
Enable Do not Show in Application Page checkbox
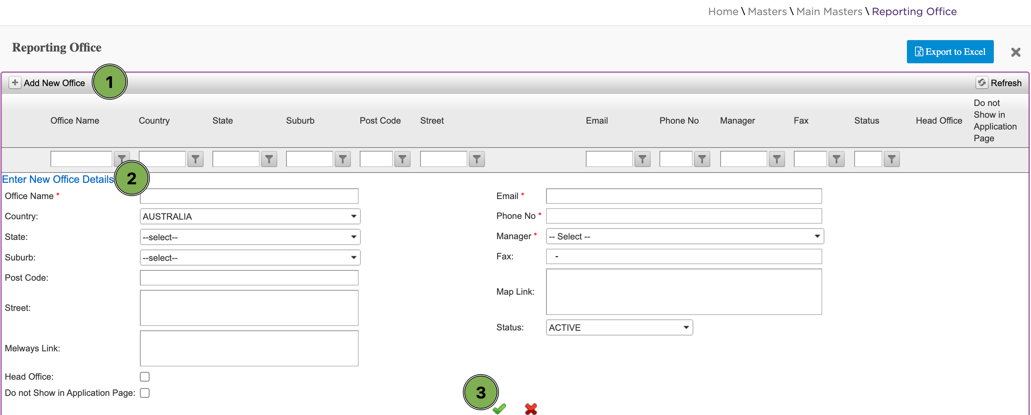[x=144, y=393]
